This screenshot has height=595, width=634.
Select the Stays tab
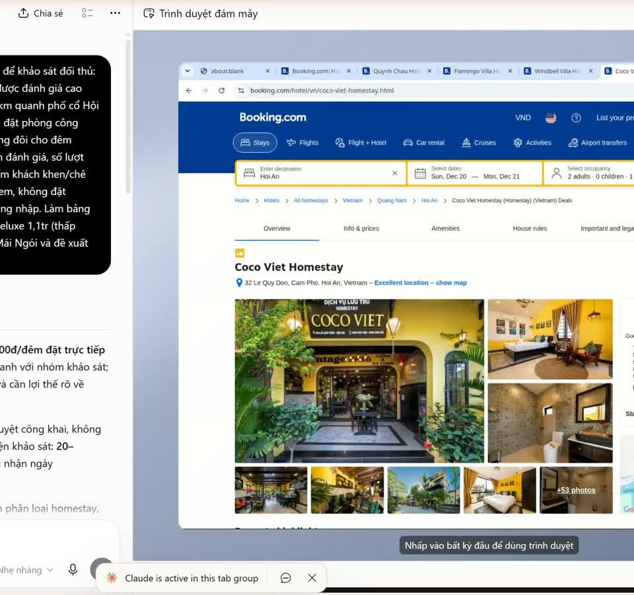pos(255,143)
